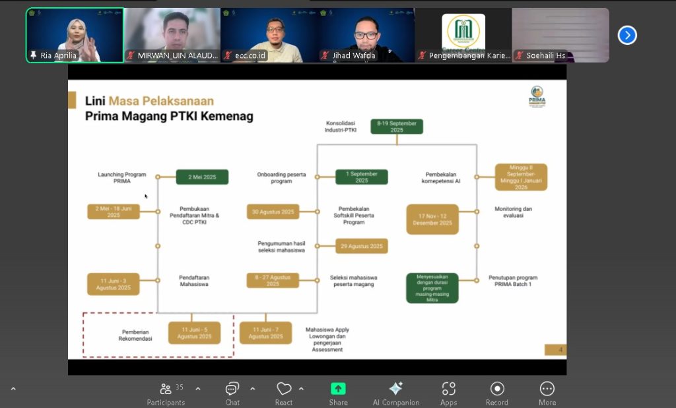This screenshot has height=408, width=676.
Task: Start sharing with the green Share button
Action: click(x=338, y=393)
